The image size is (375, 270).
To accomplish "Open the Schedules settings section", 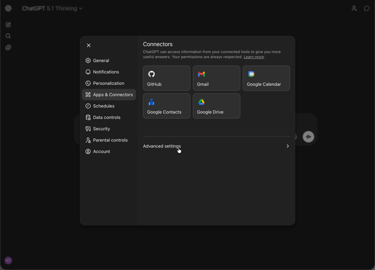I will (x=109, y=106).
